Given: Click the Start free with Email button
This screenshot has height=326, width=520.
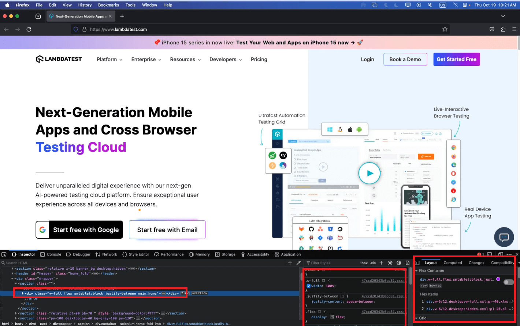Looking at the screenshot, I should (x=167, y=230).
